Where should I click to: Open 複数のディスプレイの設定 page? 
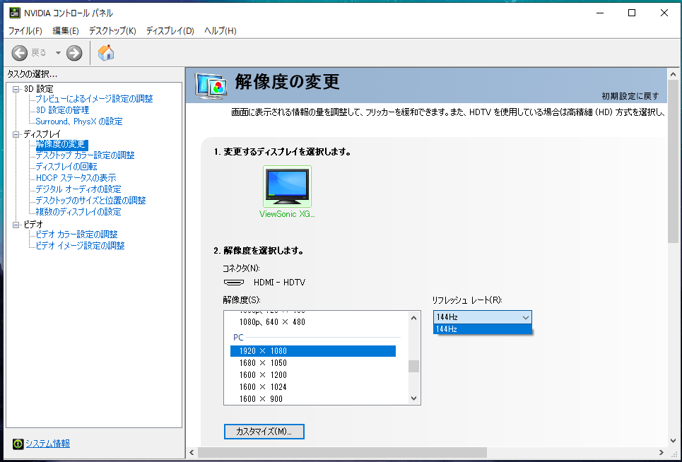[78, 212]
